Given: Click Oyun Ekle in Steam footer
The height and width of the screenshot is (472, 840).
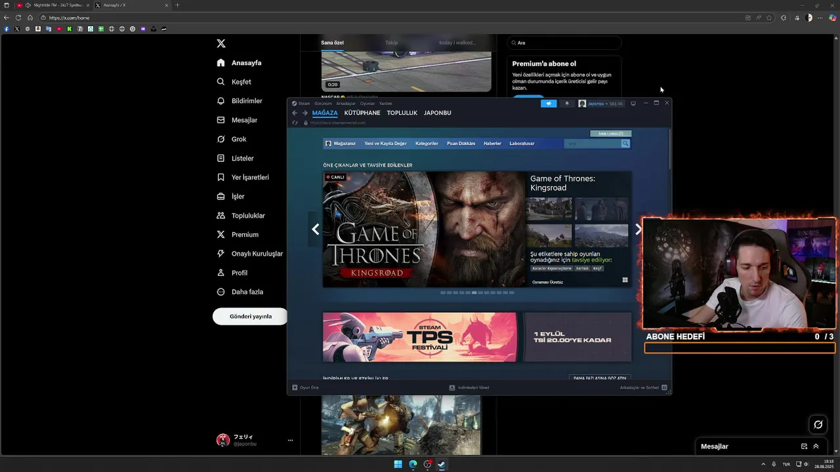Looking at the screenshot, I should (306, 387).
